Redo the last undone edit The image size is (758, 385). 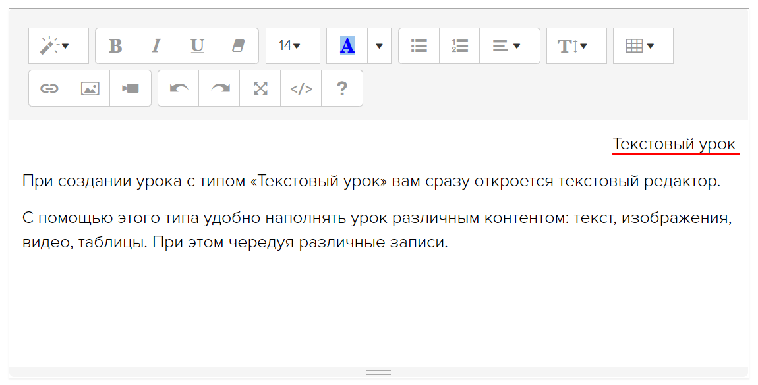(x=219, y=88)
